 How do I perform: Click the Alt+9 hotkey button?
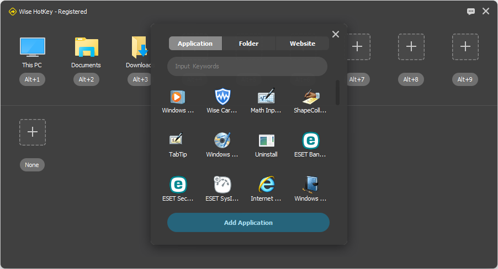tap(465, 79)
